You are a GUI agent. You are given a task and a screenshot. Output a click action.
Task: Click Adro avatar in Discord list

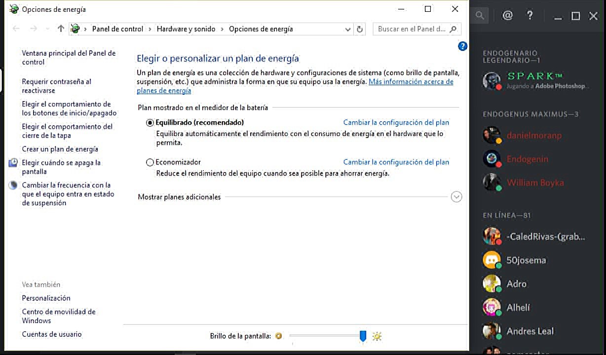point(492,284)
